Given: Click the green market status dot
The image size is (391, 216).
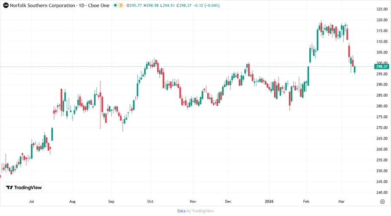Looking at the screenshot, I should pos(115,5).
